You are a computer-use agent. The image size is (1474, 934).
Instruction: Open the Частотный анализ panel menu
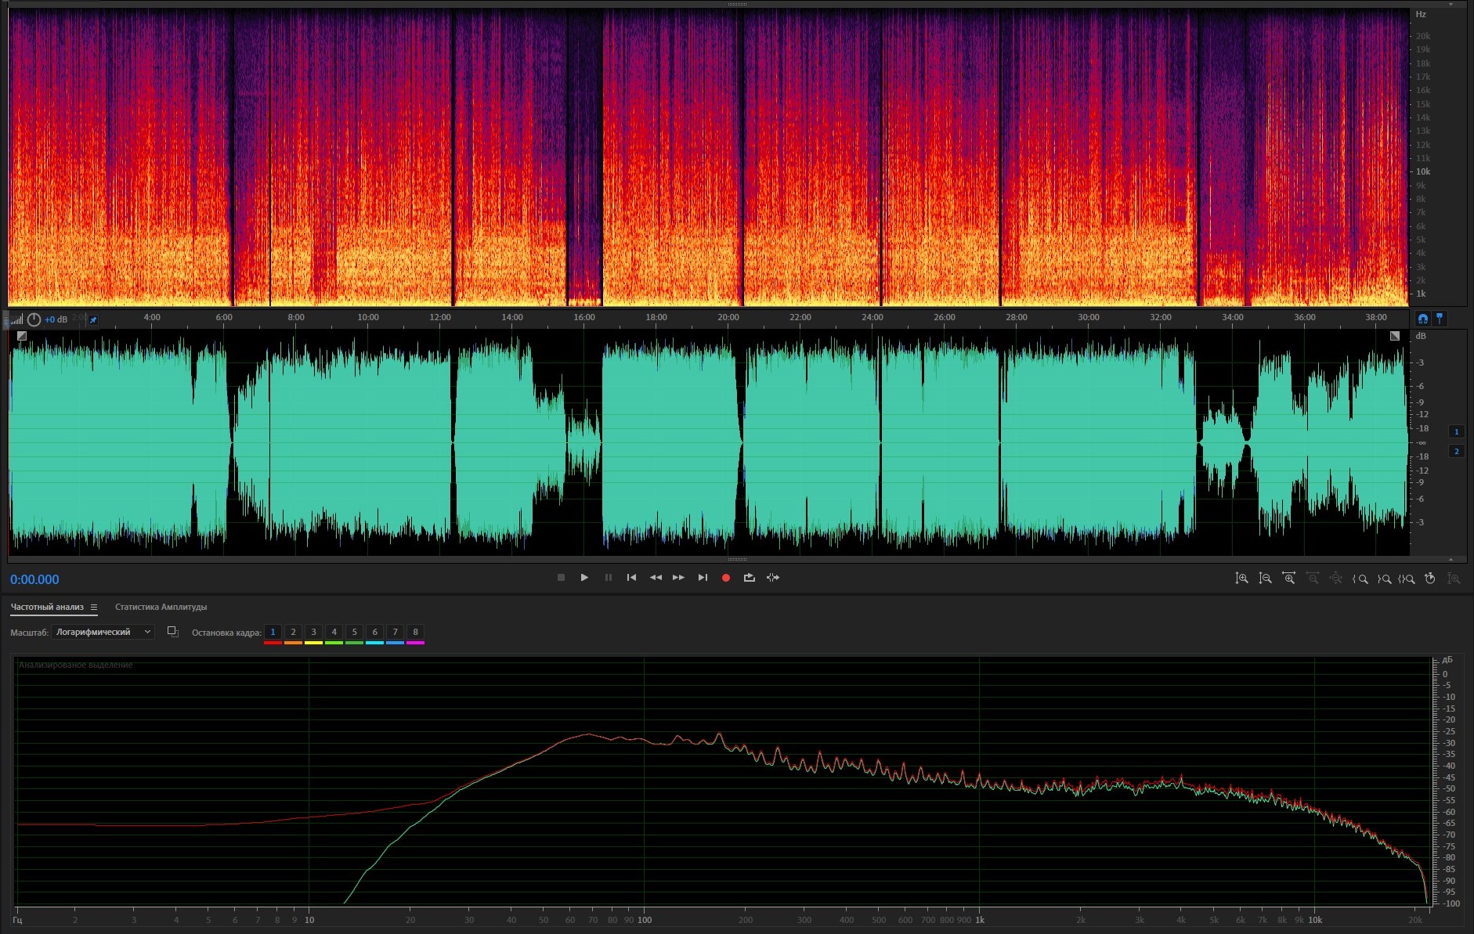pyautogui.click(x=94, y=608)
